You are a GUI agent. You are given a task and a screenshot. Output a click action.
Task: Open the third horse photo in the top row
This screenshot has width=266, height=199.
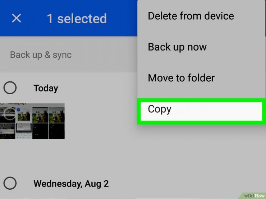pos(40,115)
